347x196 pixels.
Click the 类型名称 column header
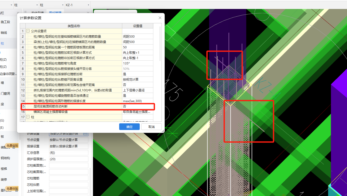pyautogui.click(x=74, y=26)
